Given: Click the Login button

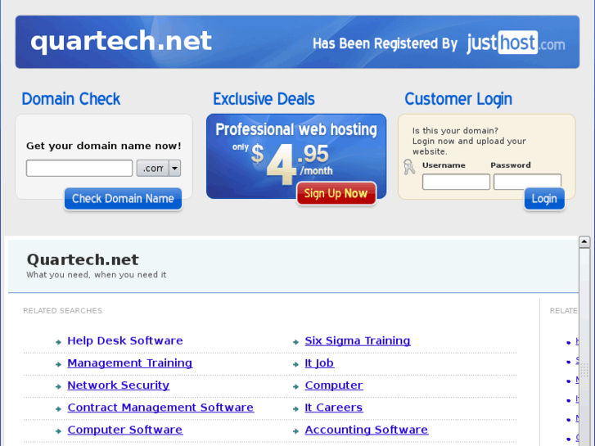Looking at the screenshot, I should click(544, 199).
